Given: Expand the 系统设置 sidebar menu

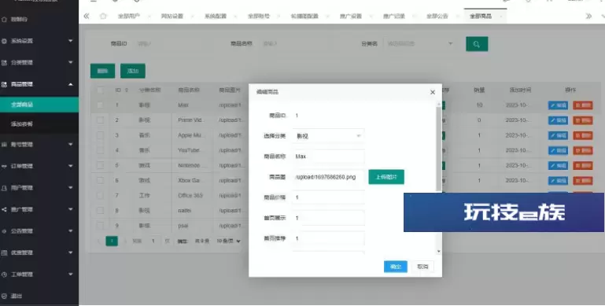Looking at the screenshot, I should click(39, 41).
